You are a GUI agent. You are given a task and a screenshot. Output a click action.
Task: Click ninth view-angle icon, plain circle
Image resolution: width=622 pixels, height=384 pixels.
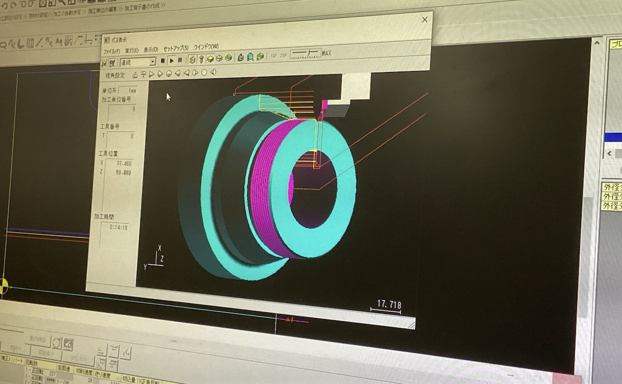(204, 72)
